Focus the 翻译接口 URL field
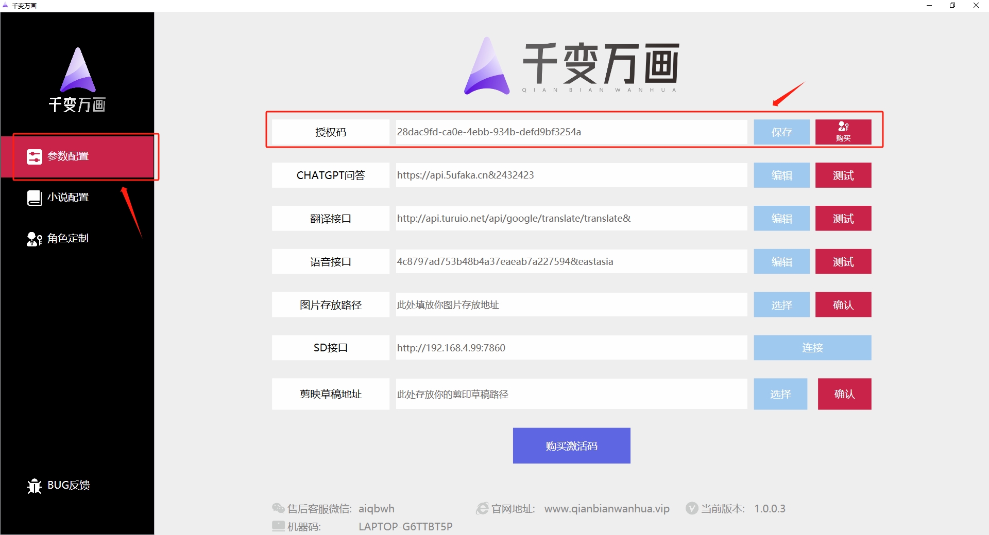This screenshot has height=535, width=989. (571, 219)
